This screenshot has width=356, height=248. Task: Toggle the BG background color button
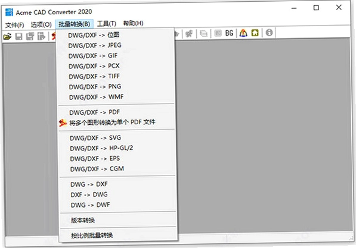(x=229, y=33)
